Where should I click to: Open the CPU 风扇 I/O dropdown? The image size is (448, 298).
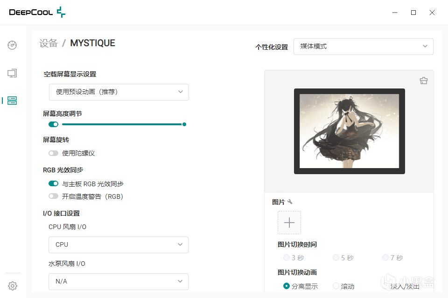[x=119, y=244]
